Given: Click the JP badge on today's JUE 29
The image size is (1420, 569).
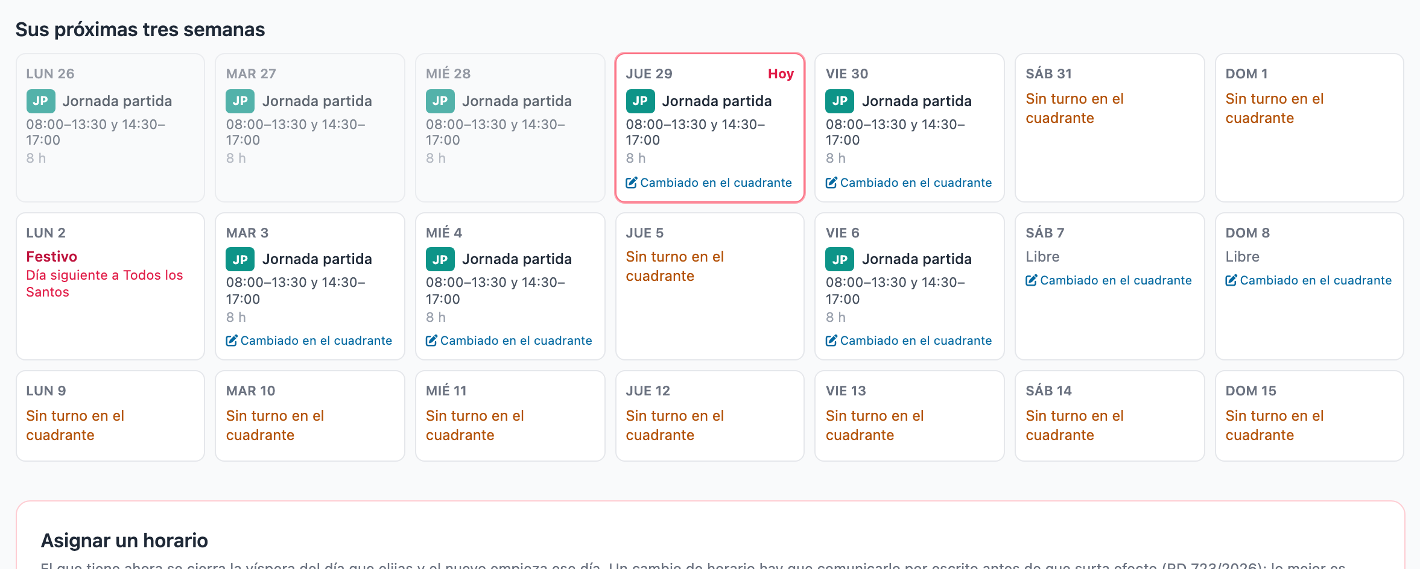Looking at the screenshot, I should pyautogui.click(x=640, y=101).
